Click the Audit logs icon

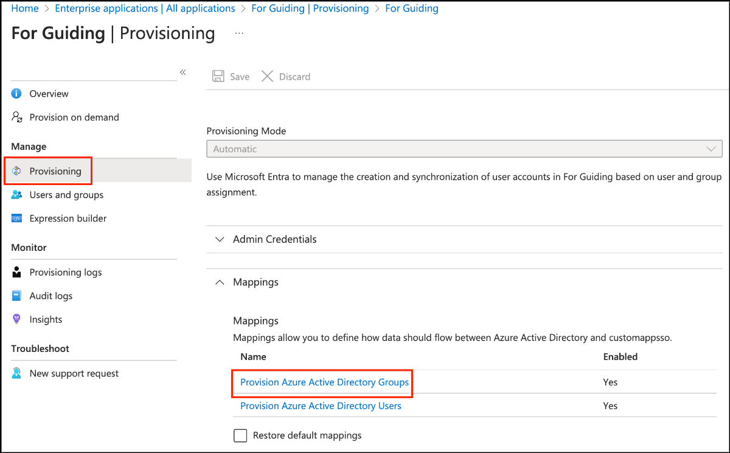(17, 296)
